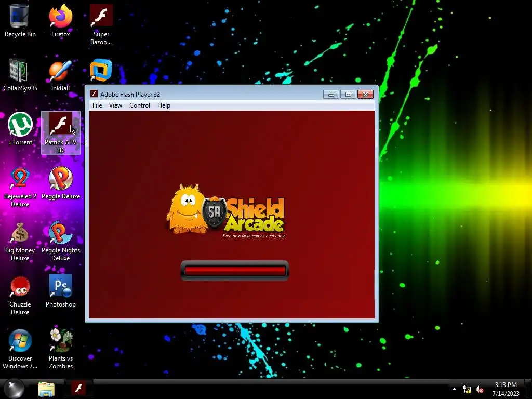This screenshot has width=532, height=399.
Task: Open the Recycle Bin desktop icon
Action: point(20,20)
